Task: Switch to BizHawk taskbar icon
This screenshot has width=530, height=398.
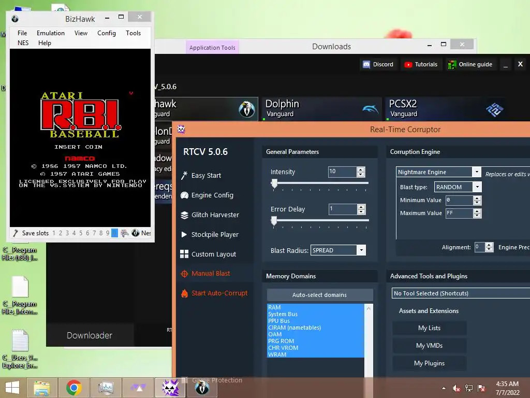Action: click(x=202, y=388)
